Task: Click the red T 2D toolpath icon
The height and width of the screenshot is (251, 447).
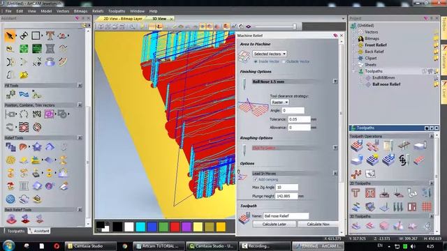Action: click(356, 193)
